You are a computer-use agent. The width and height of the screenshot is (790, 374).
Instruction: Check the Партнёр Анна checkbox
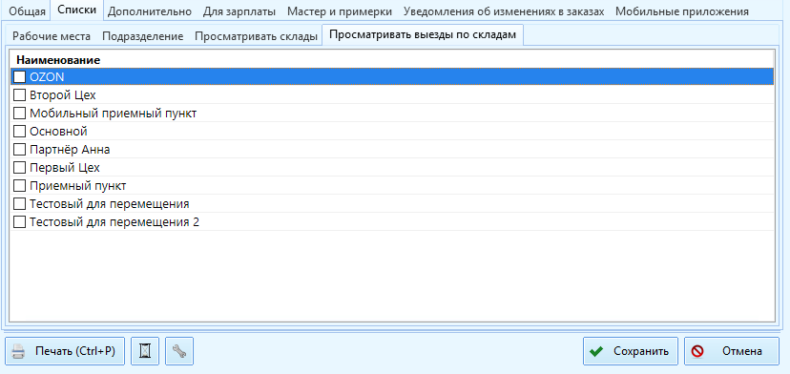coord(19,150)
